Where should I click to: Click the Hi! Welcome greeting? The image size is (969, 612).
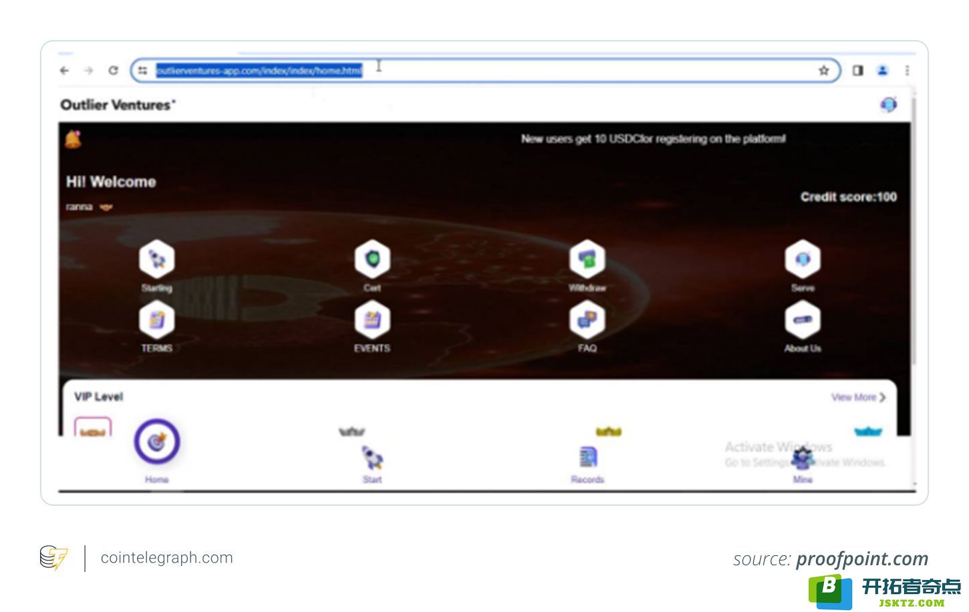point(111,182)
